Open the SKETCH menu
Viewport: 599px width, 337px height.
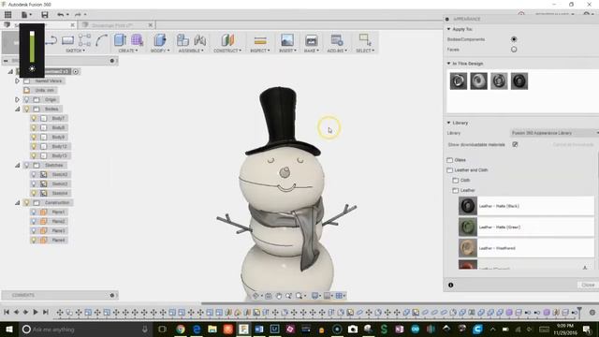tap(75, 51)
